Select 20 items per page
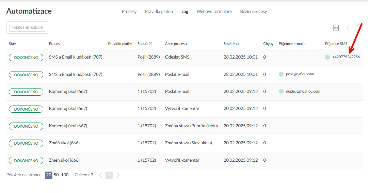 (49, 175)
